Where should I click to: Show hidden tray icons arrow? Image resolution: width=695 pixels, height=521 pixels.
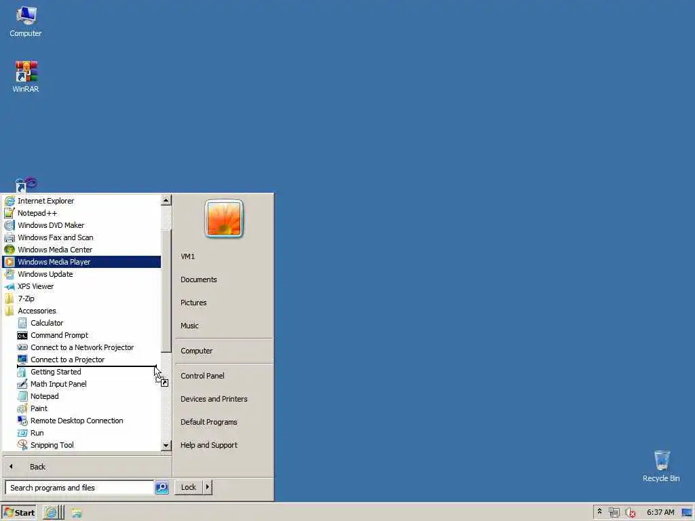[599, 512]
